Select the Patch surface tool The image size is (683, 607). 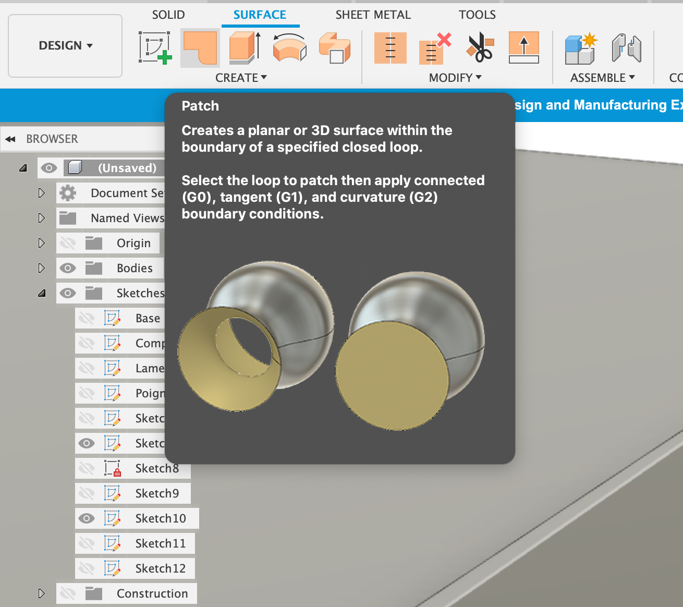pyautogui.click(x=200, y=47)
